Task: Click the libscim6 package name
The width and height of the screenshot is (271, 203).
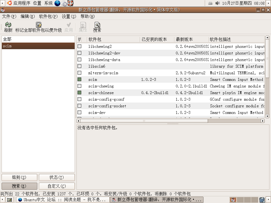Action: 97,66
